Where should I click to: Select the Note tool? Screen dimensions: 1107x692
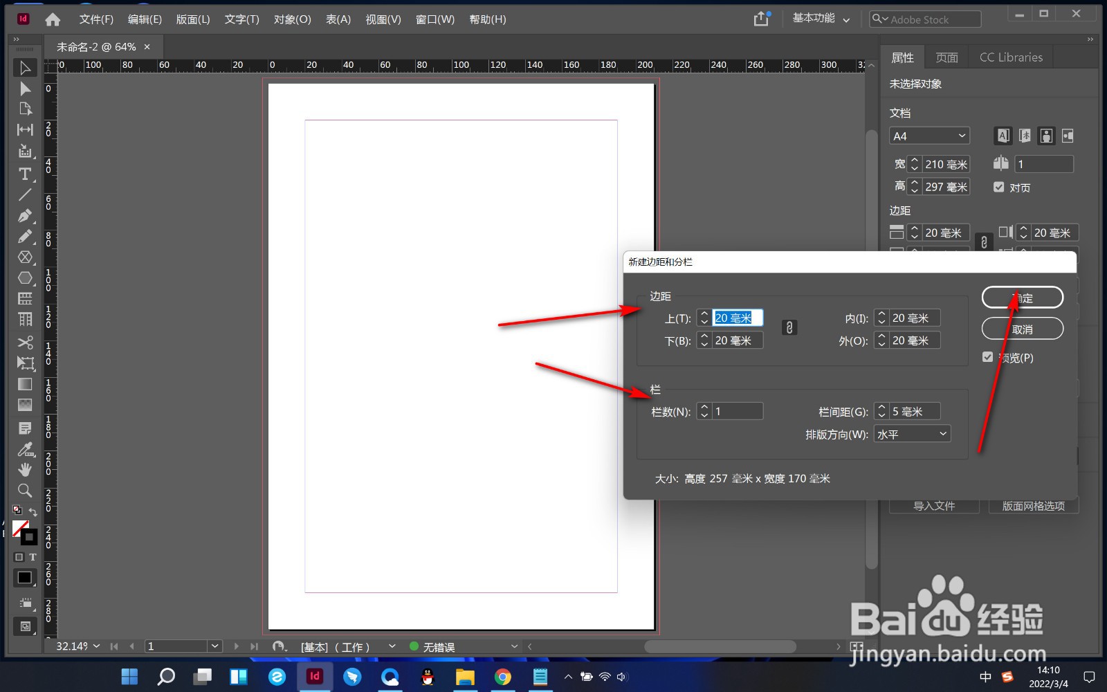coord(25,428)
